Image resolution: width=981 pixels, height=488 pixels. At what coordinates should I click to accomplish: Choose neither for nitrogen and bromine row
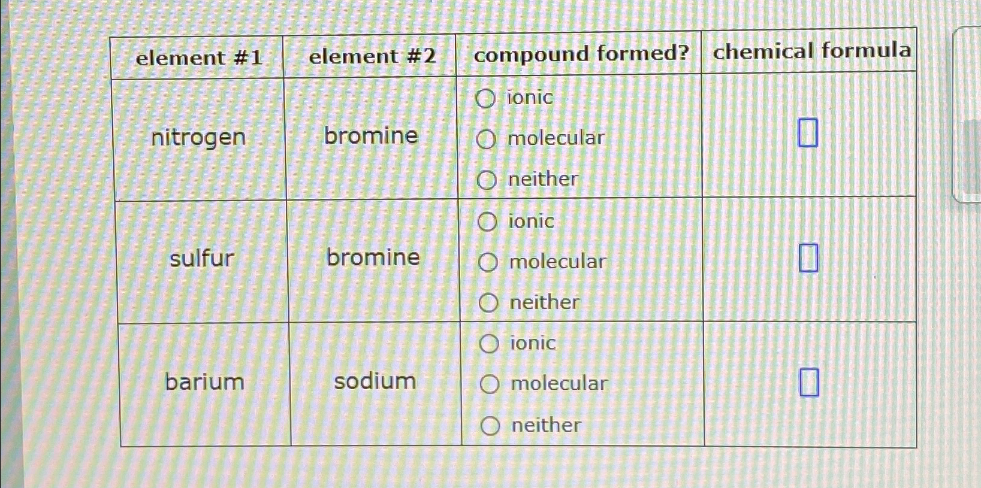tap(488, 179)
